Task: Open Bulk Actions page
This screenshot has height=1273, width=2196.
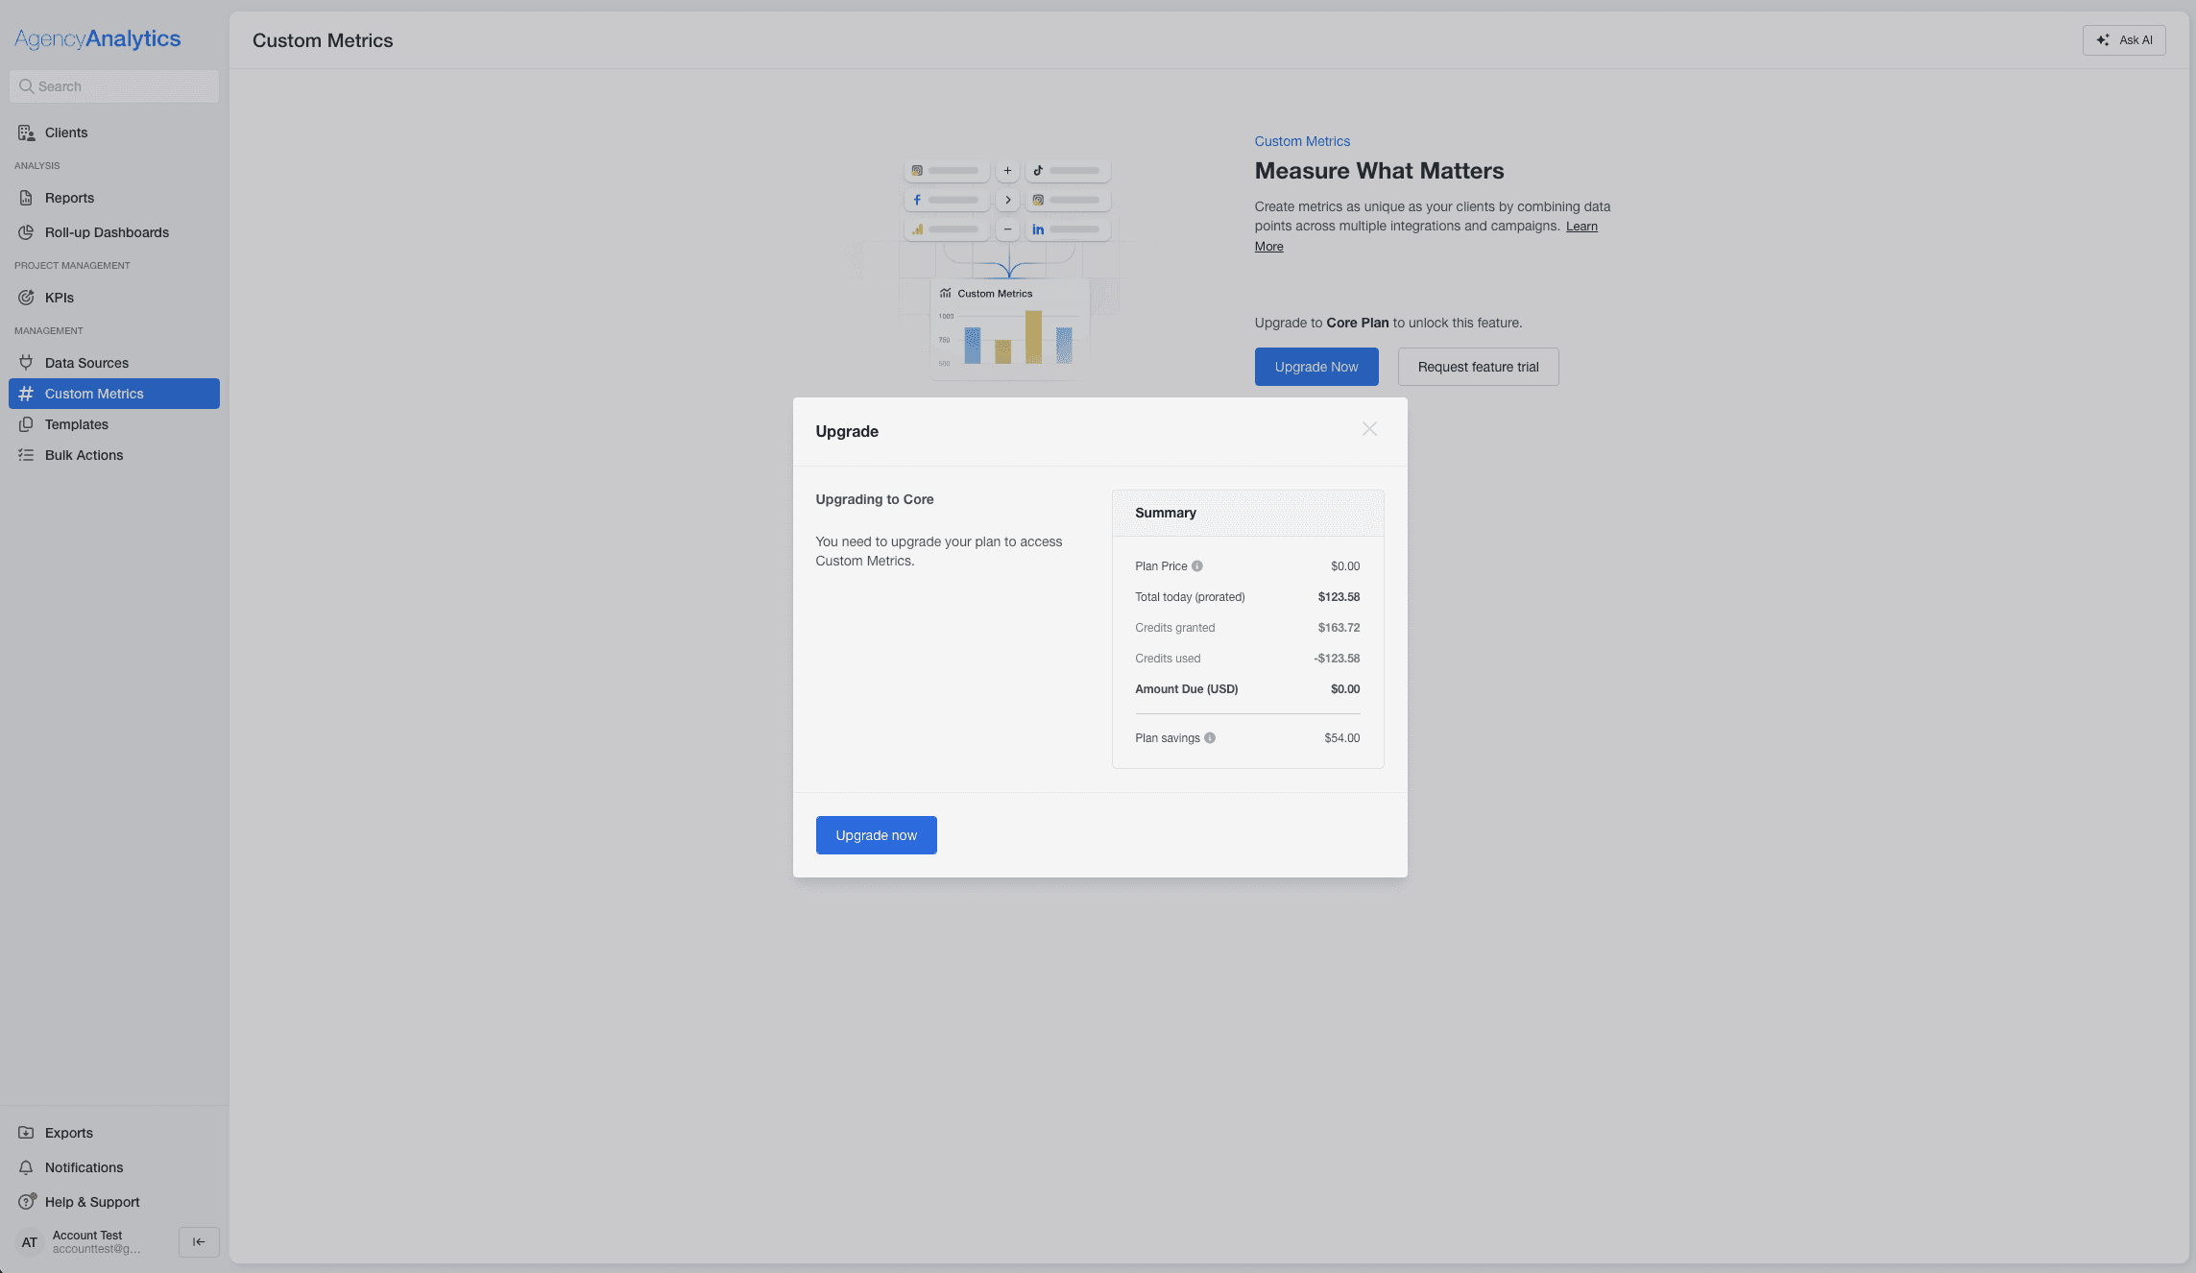Action: [114, 455]
